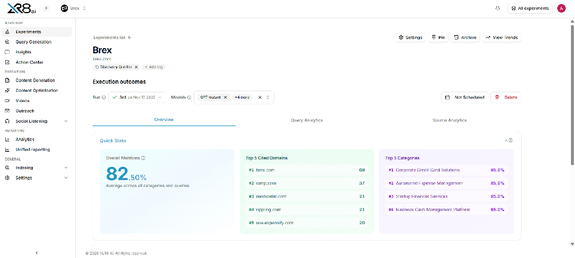Open Content Optimization sparkle icon
This screenshot has height=258, width=575.
(7, 91)
